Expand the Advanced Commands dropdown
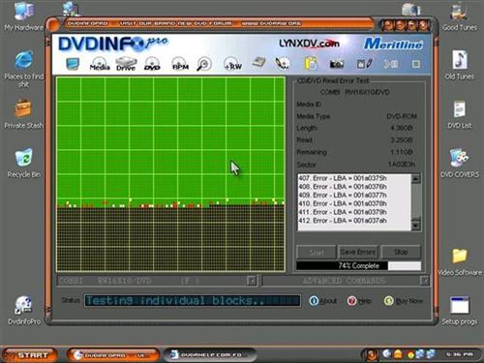Image resolution: width=484 pixels, height=363 pixels. pyautogui.click(x=424, y=281)
